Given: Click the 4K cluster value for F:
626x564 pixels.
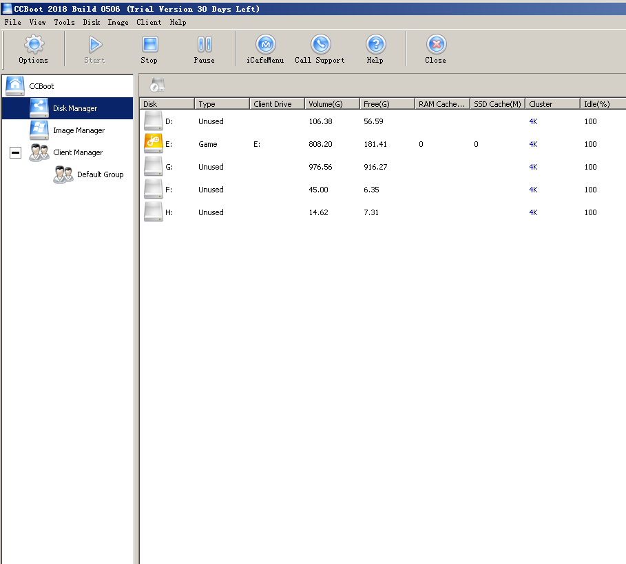Looking at the screenshot, I should coord(533,190).
